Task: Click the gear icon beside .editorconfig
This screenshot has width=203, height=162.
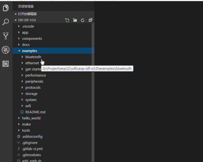Action: pyautogui.click(x=19, y=136)
